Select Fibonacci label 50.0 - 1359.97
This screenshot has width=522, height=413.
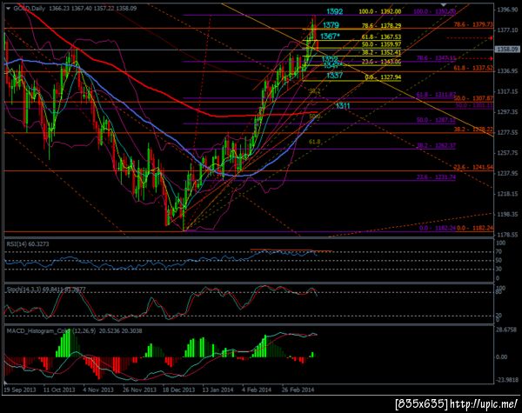tap(382, 44)
